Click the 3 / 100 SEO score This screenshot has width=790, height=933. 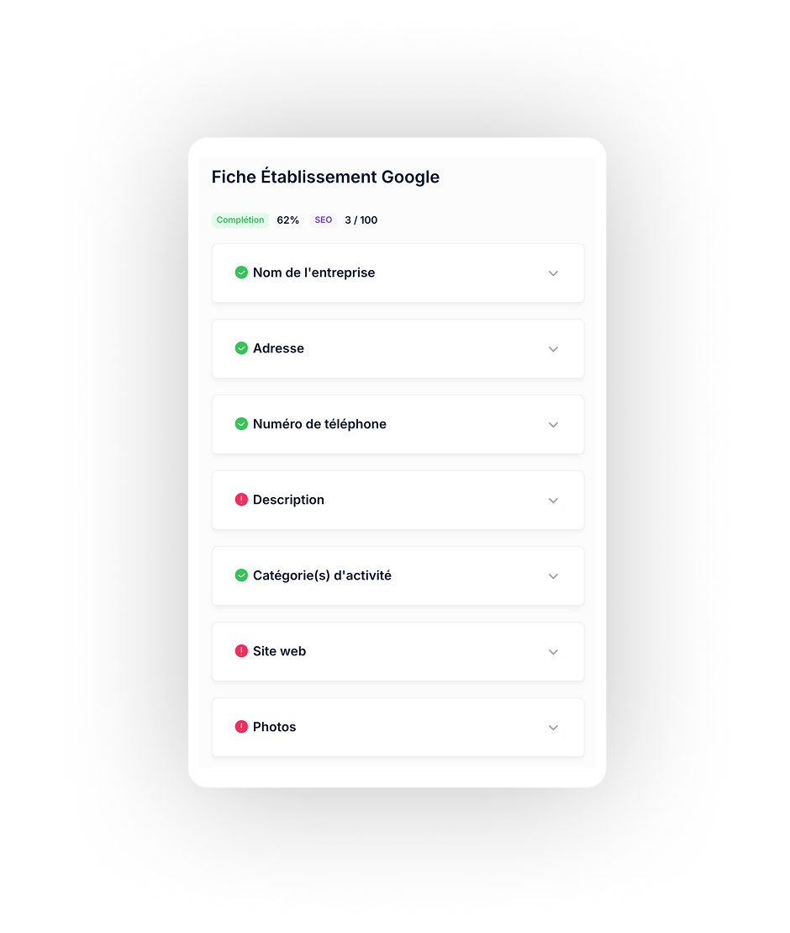361,220
